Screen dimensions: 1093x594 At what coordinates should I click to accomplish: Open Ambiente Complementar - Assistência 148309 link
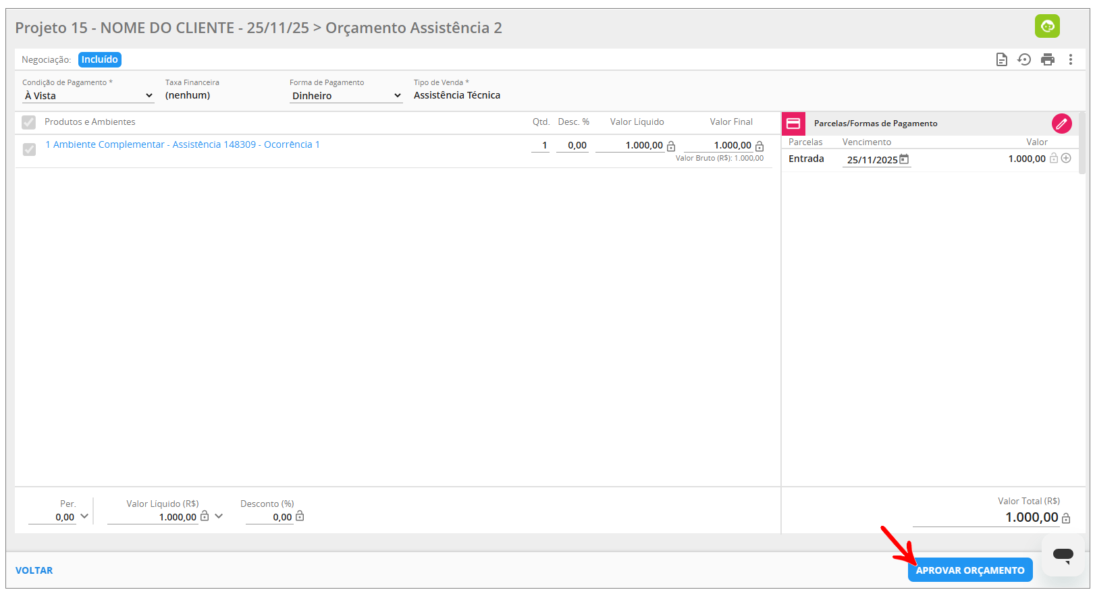[x=182, y=144]
